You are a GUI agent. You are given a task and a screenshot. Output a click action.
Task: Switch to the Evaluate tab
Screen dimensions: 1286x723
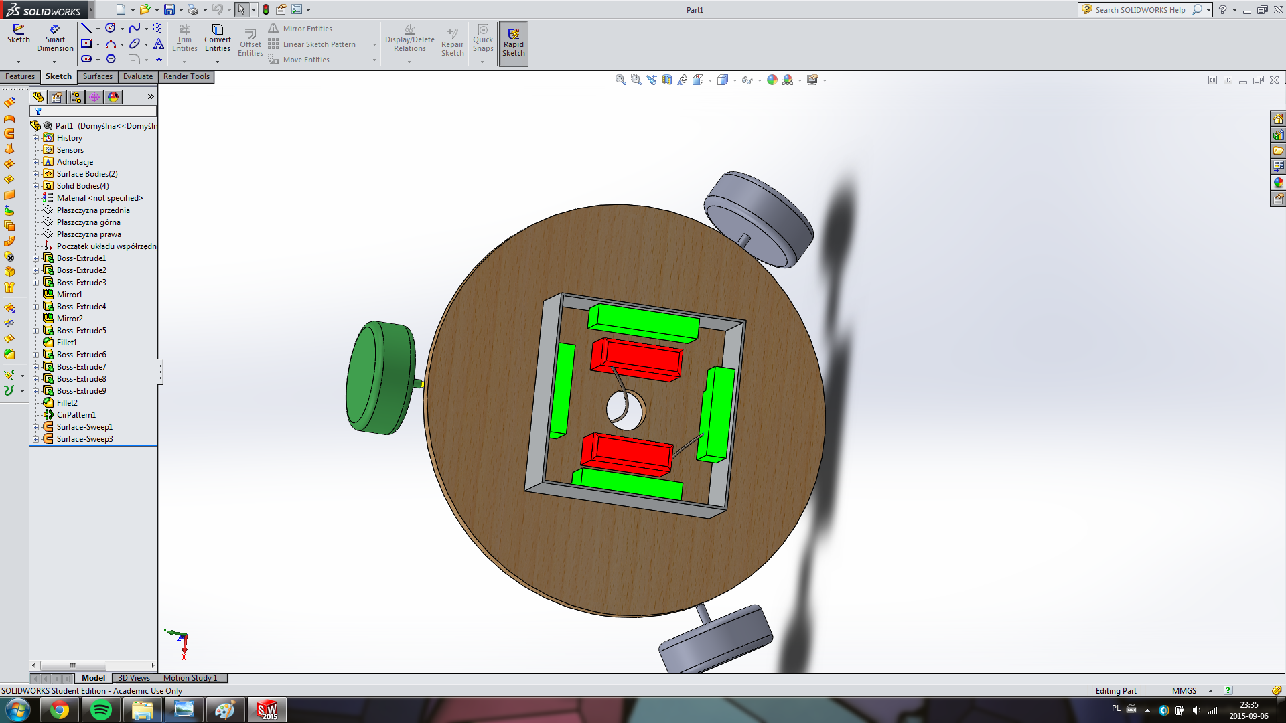138,76
